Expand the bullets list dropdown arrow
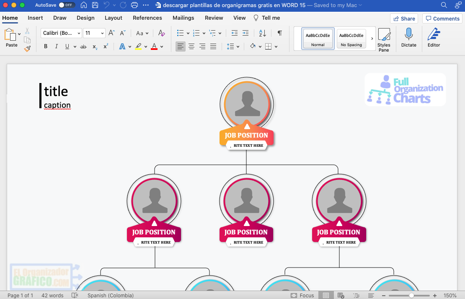The width and height of the screenshot is (465, 299). (188, 33)
